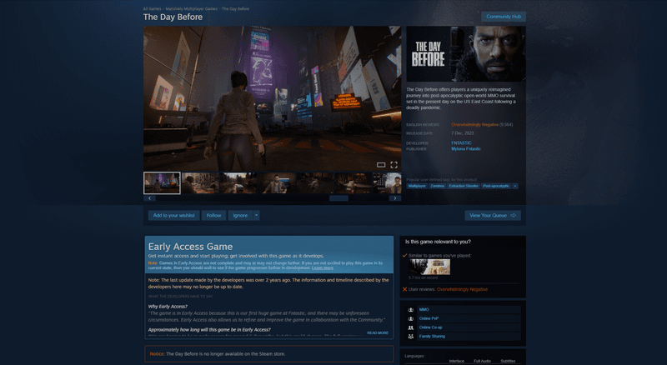The height and width of the screenshot is (365, 667).
Task: Select the second screenshot thumbnail
Action: (x=200, y=183)
